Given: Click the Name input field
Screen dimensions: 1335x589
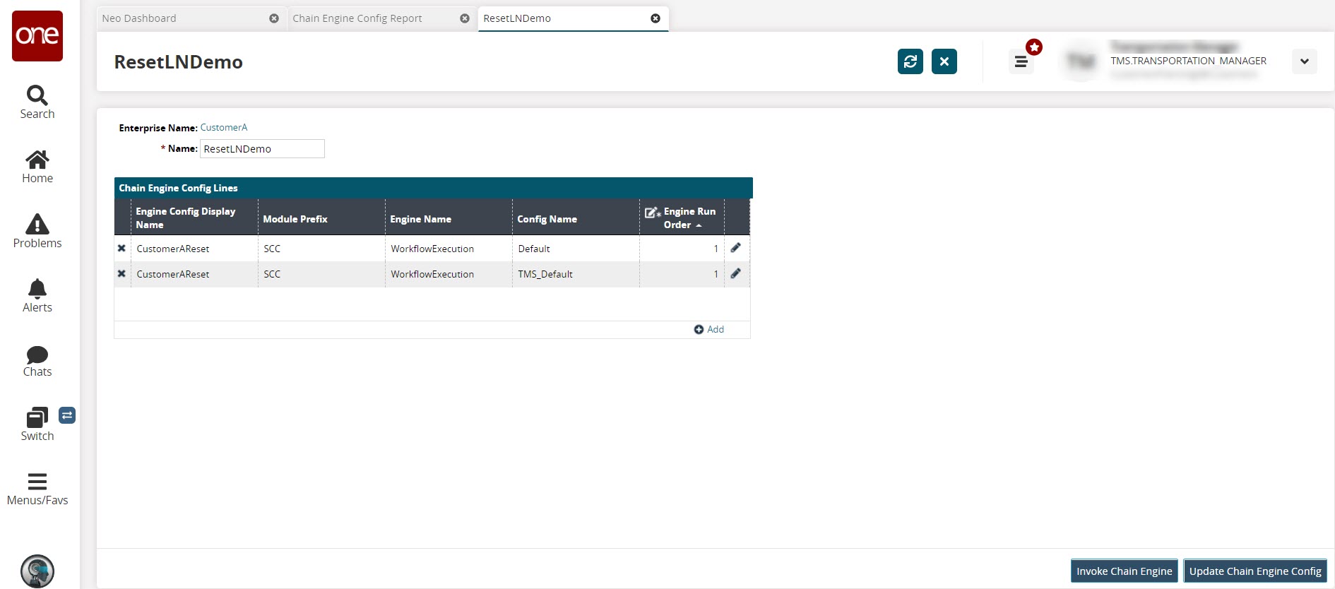Looking at the screenshot, I should click(262, 148).
